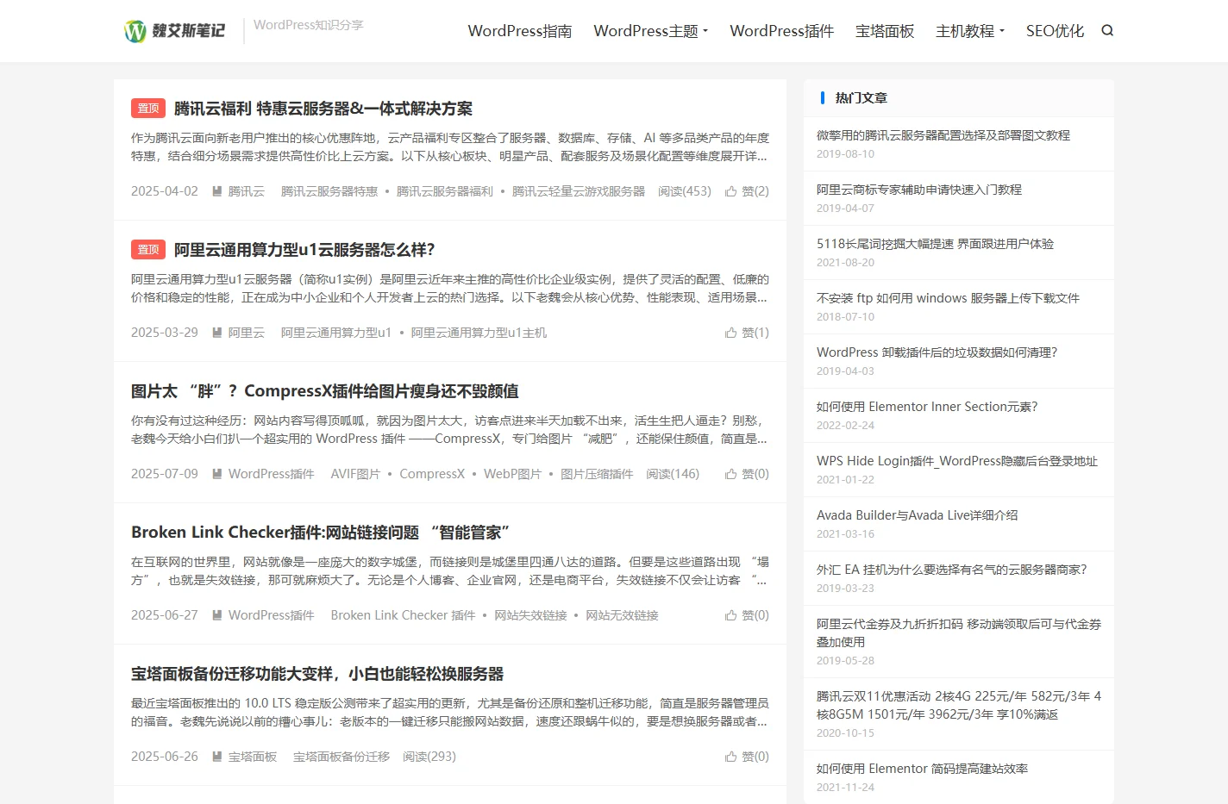Screen dimensions: 1228x804
Task: Go to SEO优化 menu item
Action: (1055, 31)
